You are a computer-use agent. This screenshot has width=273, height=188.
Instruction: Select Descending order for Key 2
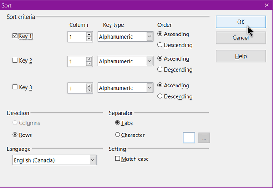[160, 69]
